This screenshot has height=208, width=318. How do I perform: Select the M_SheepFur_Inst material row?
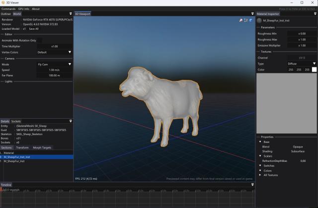[x=36, y=161]
